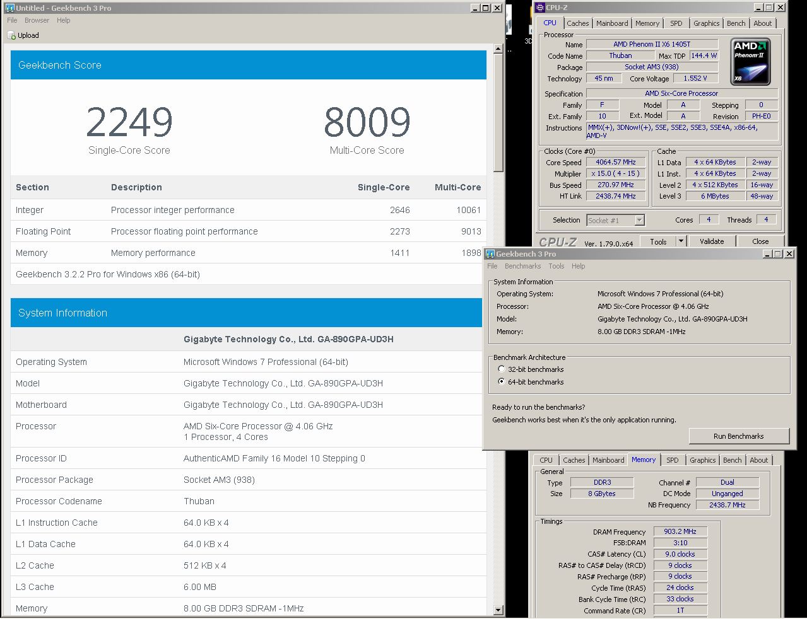Switch to Bench tab in lower CPU-Z

pos(732,460)
